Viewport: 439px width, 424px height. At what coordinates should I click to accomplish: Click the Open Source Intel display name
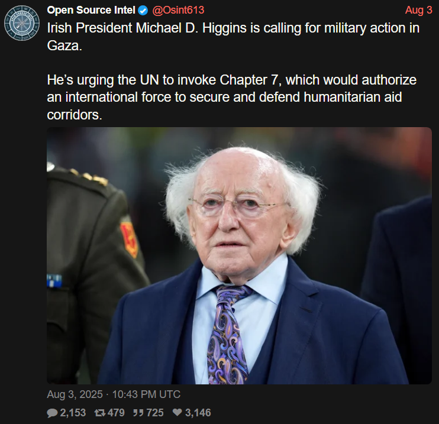[91, 10]
